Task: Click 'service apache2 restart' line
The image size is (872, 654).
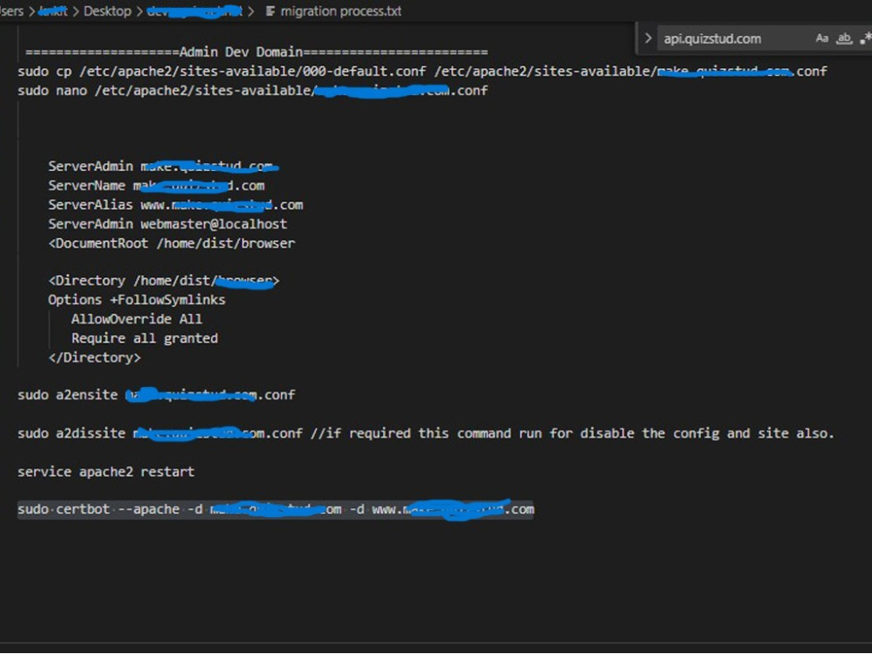Action: pos(106,472)
